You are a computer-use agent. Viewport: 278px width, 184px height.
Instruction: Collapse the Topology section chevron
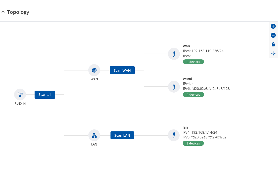(3, 12)
